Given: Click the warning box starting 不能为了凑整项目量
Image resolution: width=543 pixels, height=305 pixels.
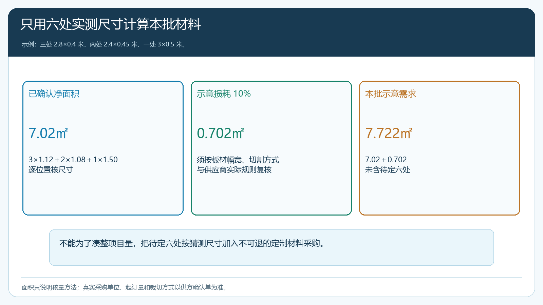Looking at the screenshot, I should coord(271,247).
